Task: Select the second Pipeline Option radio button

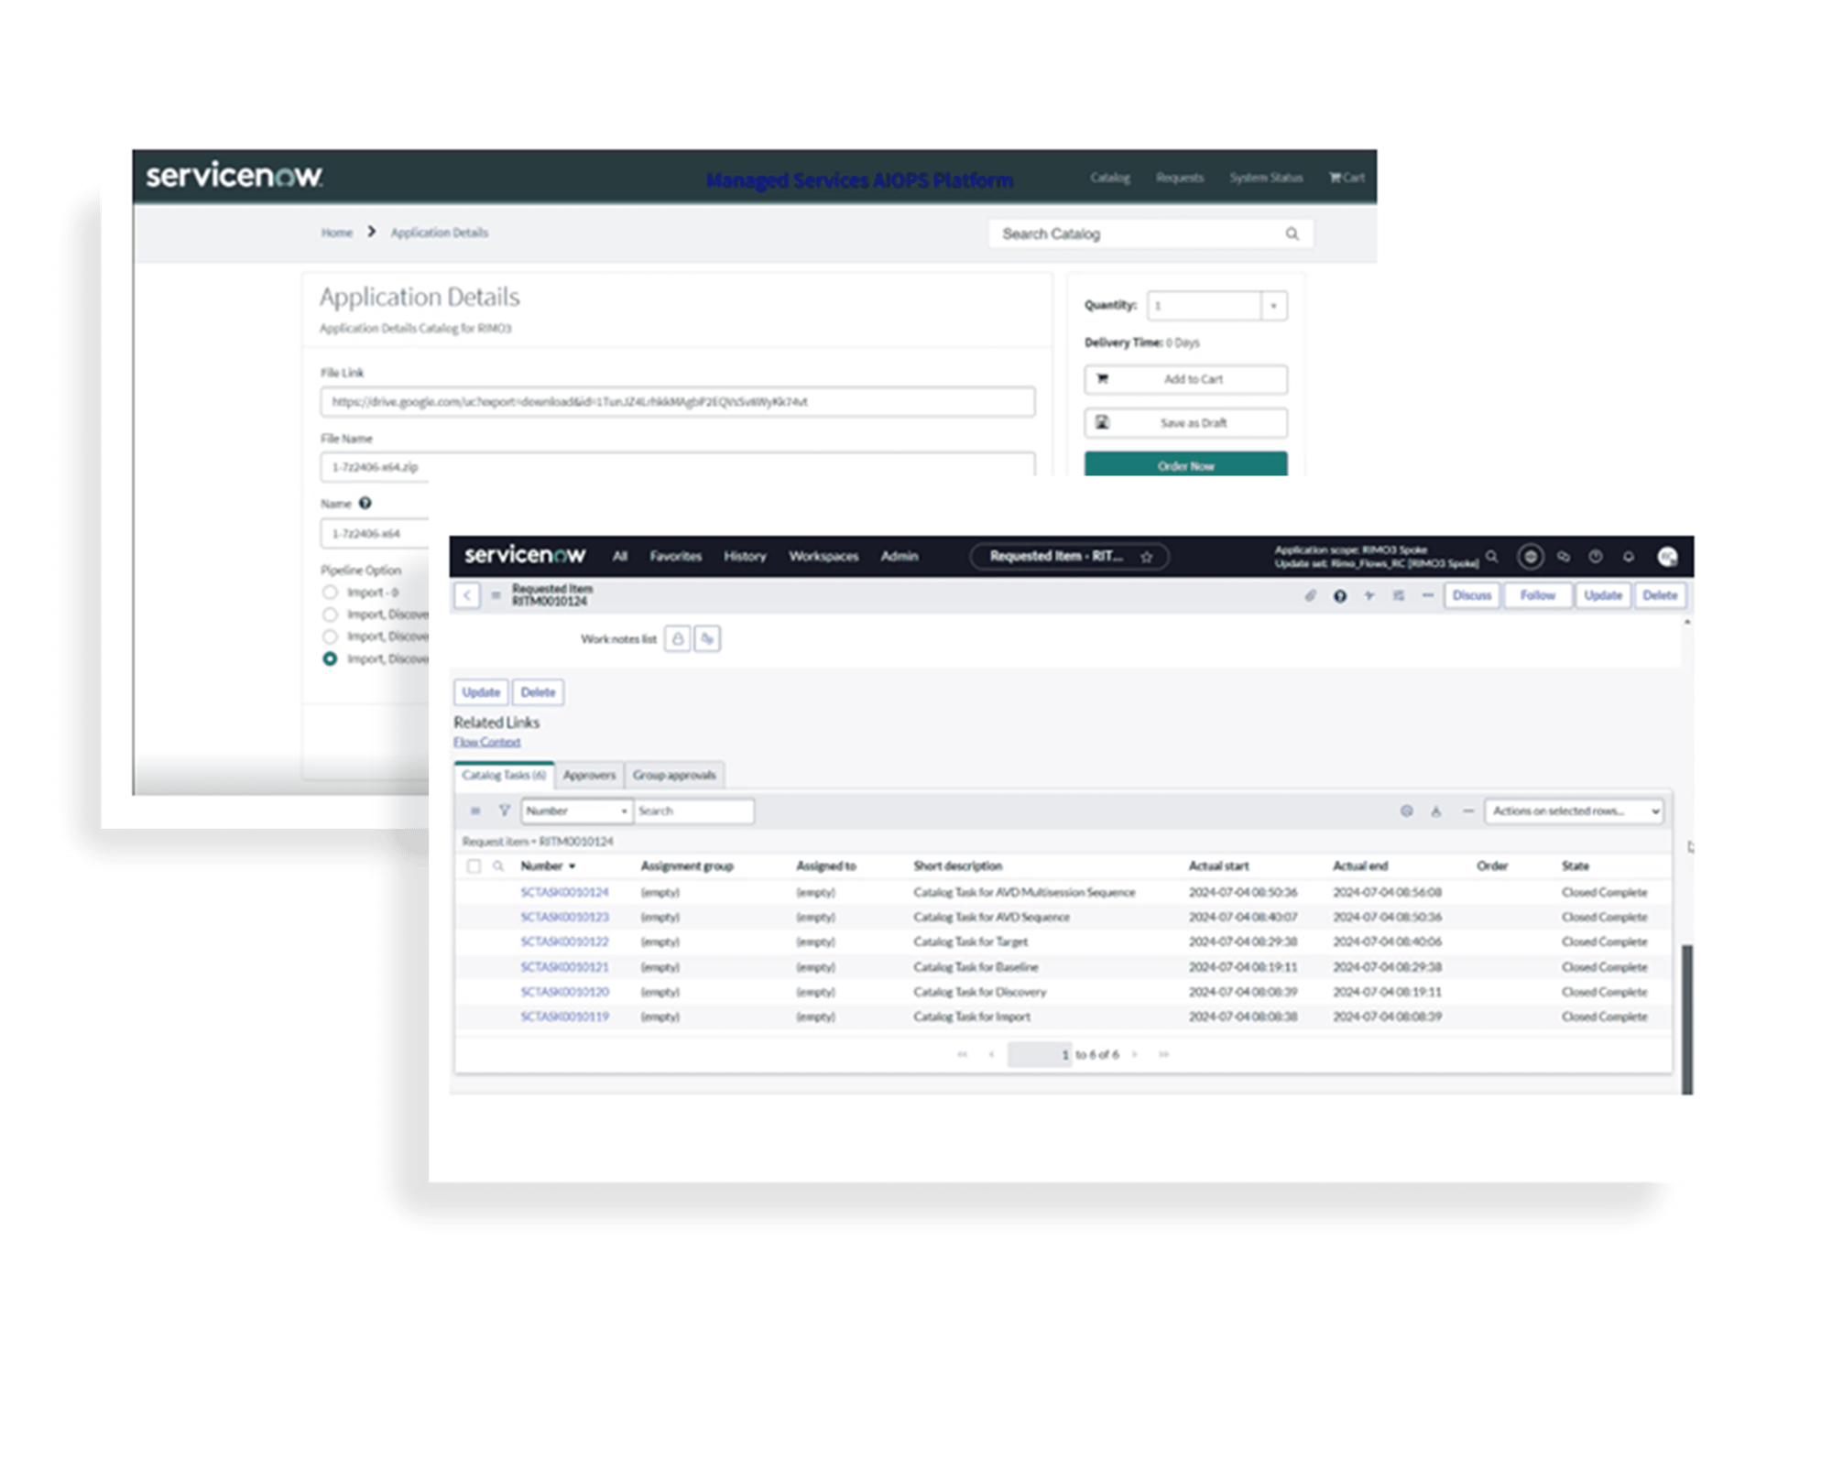Action: (330, 615)
